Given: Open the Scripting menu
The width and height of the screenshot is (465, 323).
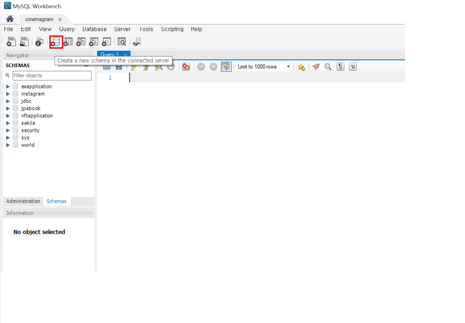Looking at the screenshot, I should point(172,29).
